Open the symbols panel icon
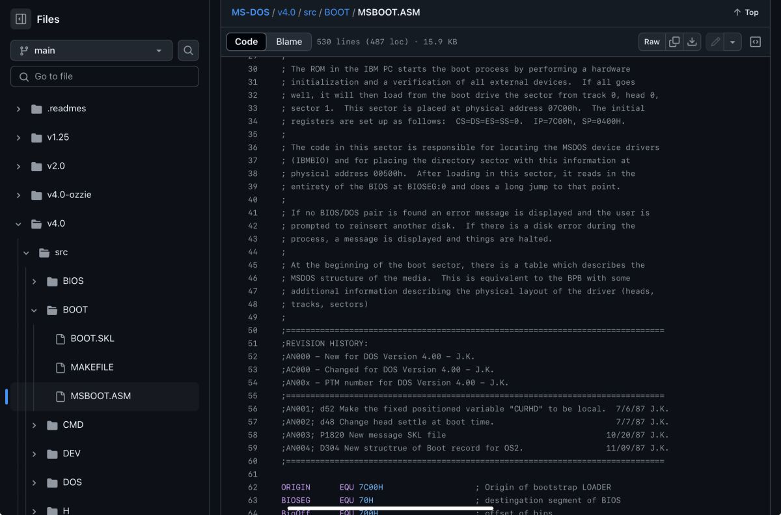This screenshot has height=515, width=781. pyautogui.click(x=756, y=42)
